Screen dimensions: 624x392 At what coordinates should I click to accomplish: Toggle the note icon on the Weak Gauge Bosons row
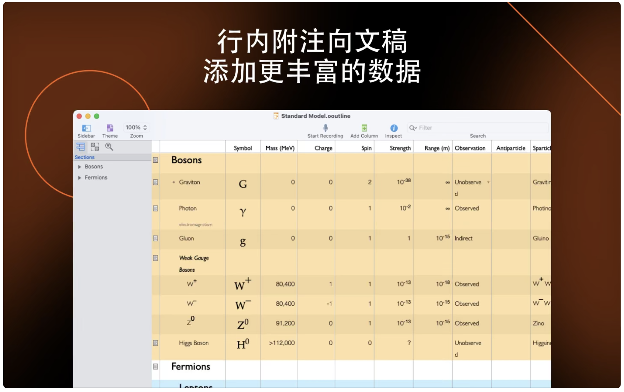155,258
